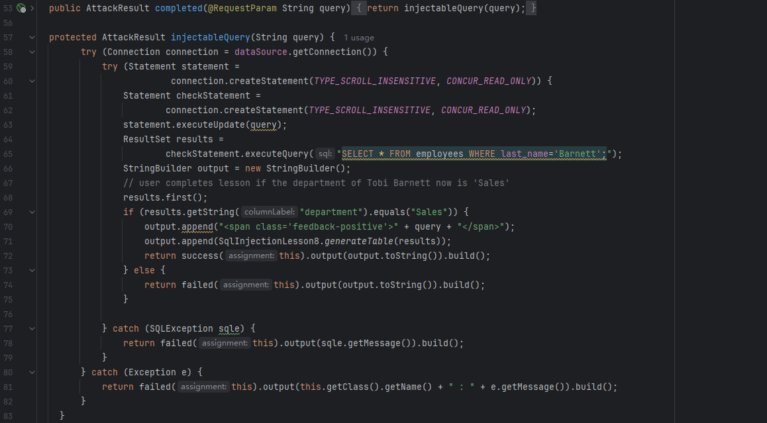The height and width of the screenshot is (423, 767).
Task: Click the "Sales" string literal in equals
Action: [429, 212]
